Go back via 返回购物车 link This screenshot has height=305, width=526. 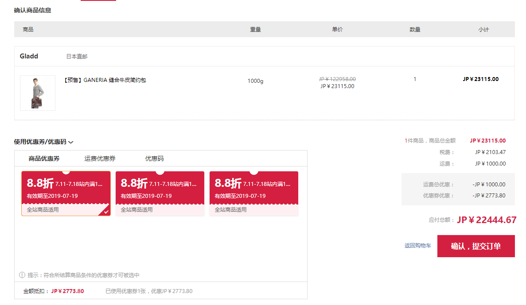tap(417, 246)
